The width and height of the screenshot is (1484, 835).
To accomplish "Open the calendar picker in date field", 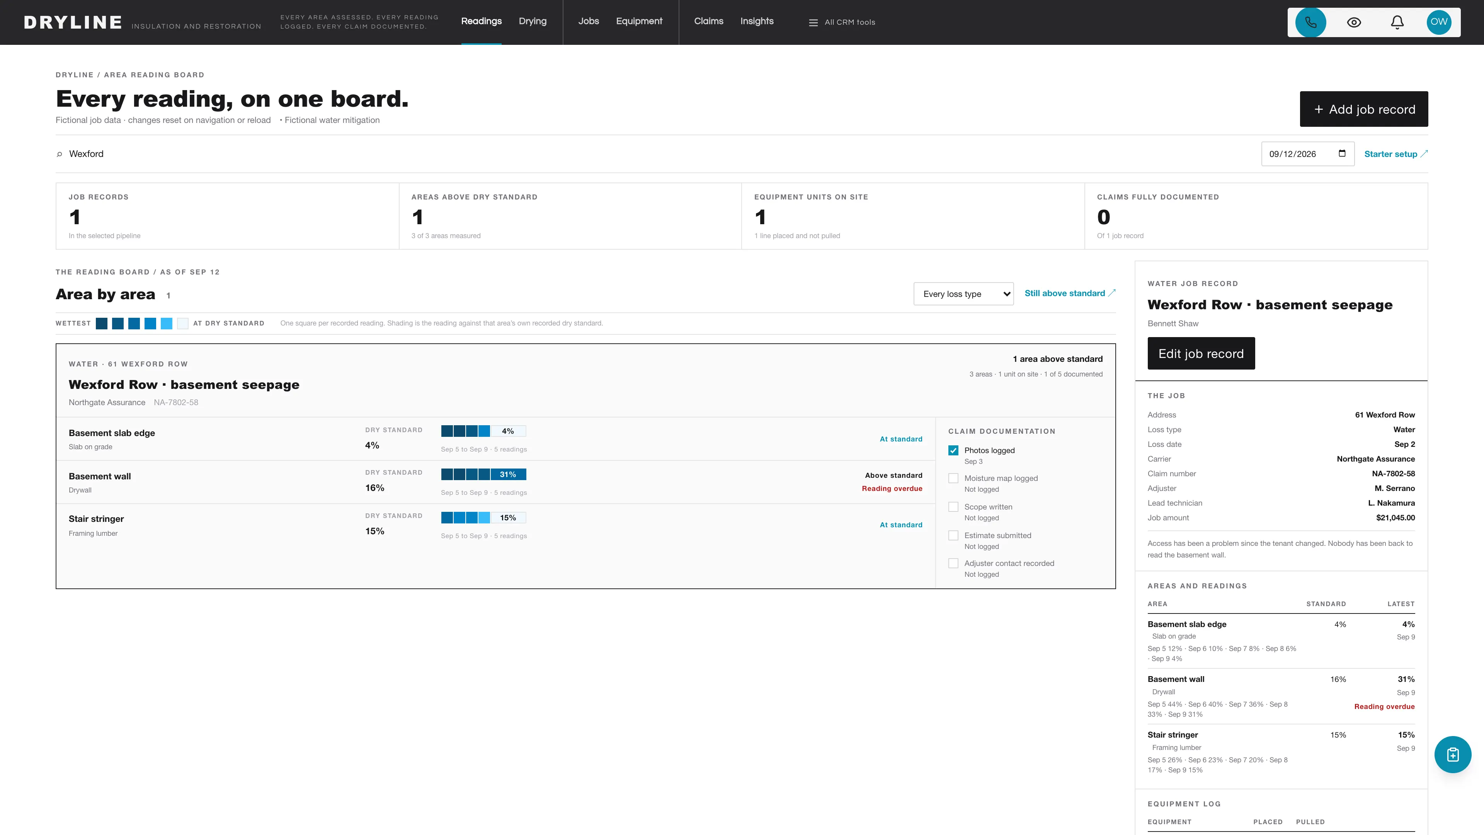I will pos(1342,153).
